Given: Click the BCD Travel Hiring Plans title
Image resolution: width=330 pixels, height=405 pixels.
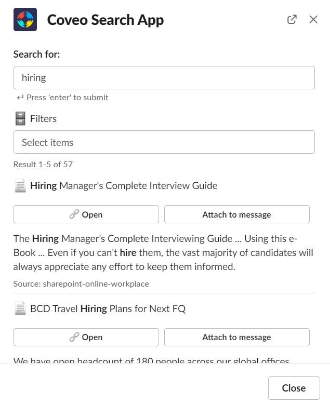Looking at the screenshot, I should pos(108,309).
